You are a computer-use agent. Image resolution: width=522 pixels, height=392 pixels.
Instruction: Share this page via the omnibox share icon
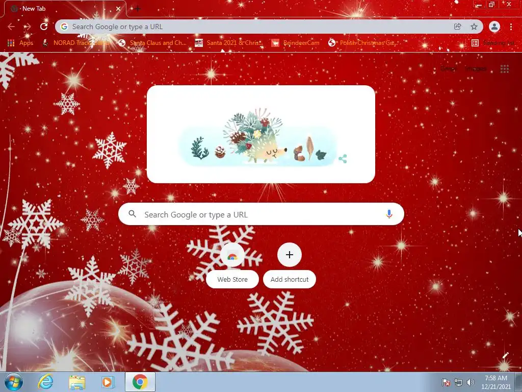(x=457, y=27)
